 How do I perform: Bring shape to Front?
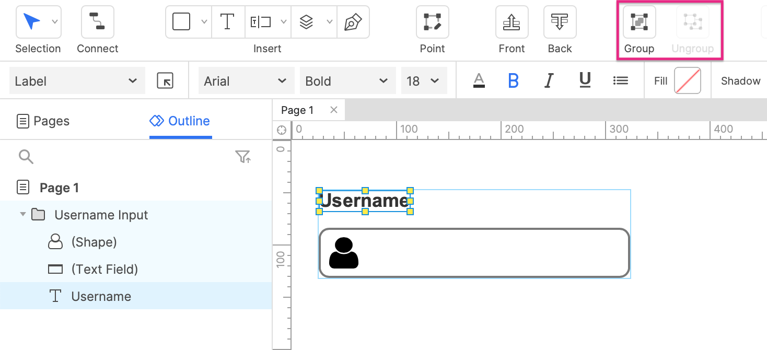tap(512, 22)
